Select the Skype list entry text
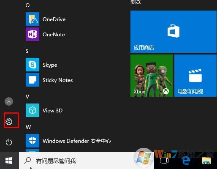 [50, 65]
